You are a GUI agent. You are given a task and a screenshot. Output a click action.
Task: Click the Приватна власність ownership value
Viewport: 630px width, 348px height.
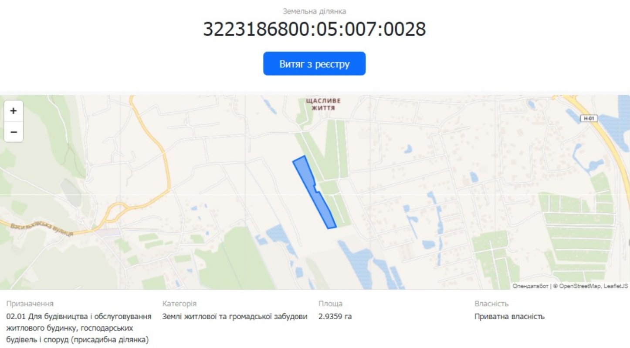(509, 317)
